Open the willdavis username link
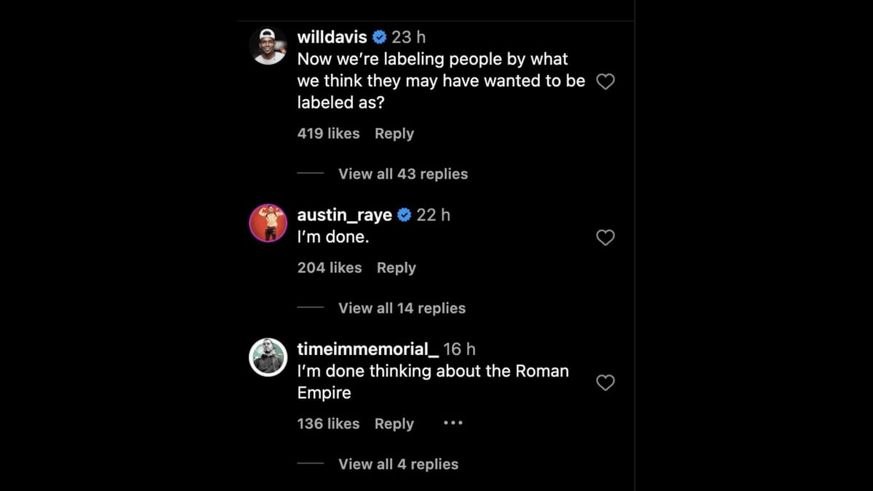This screenshot has width=873, height=491. pyautogui.click(x=332, y=37)
